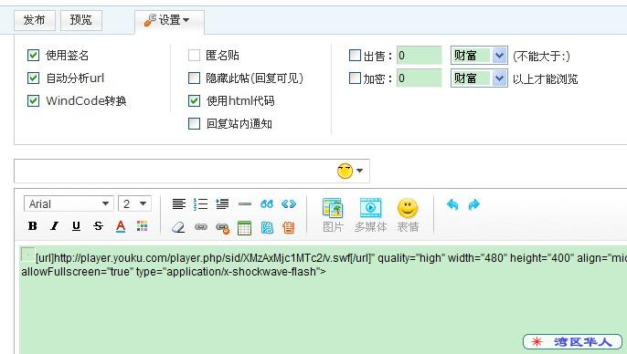This screenshot has height=354, width=627.
Task: Open the 财富 dropdown for 出售
Action: [x=479, y=56]
